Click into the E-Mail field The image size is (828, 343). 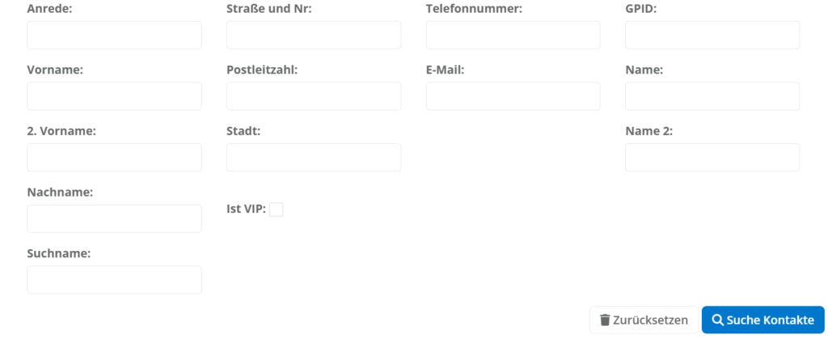pyautogui.click(x=513, y=96)
